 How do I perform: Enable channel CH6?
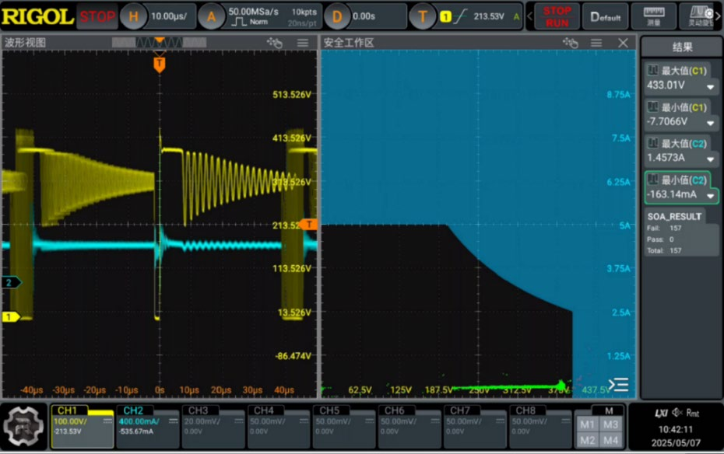tap(410, 426)
